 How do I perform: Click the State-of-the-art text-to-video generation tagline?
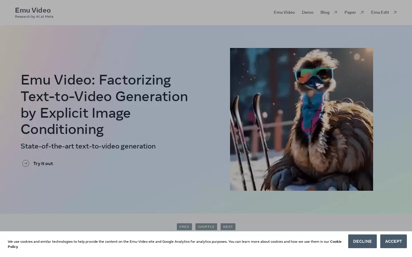[88, 146]
